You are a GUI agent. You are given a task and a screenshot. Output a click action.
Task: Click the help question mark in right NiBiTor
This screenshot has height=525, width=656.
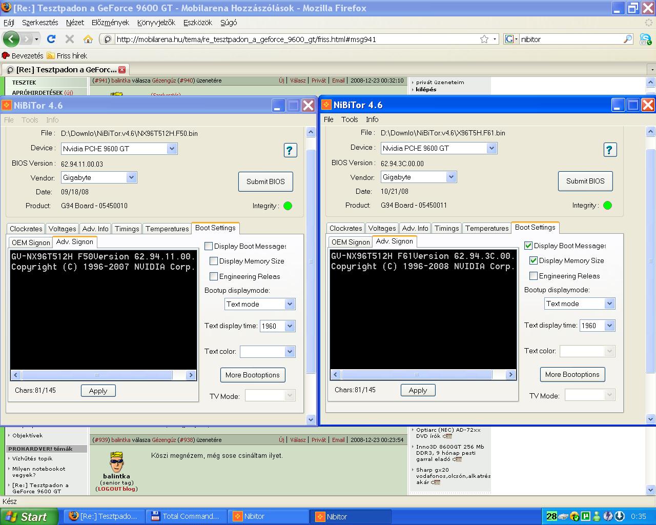pos(609,150)
